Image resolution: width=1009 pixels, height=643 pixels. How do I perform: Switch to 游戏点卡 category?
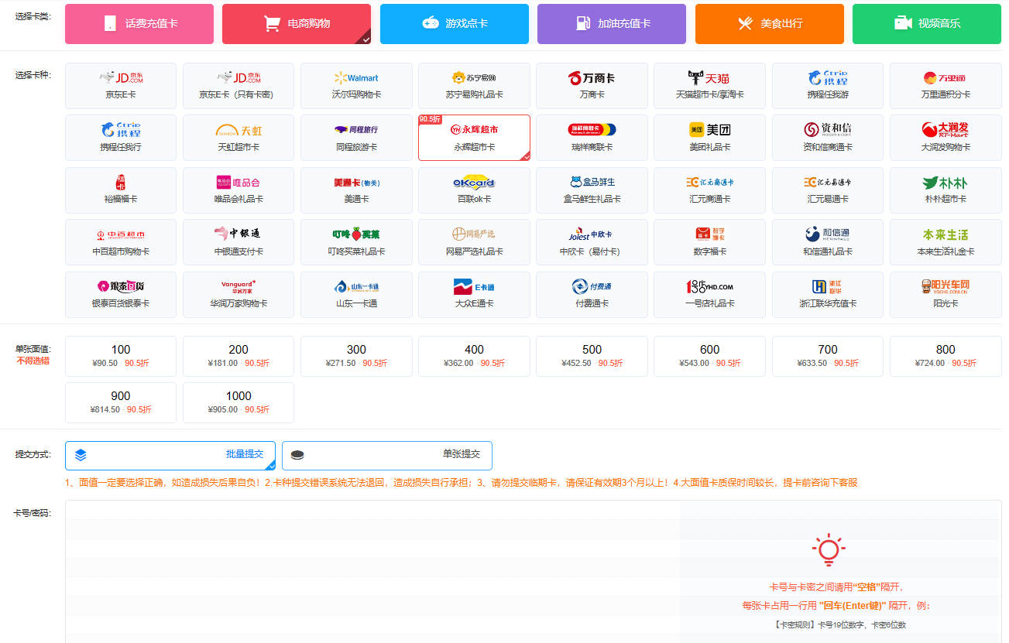tap(455, 24)
